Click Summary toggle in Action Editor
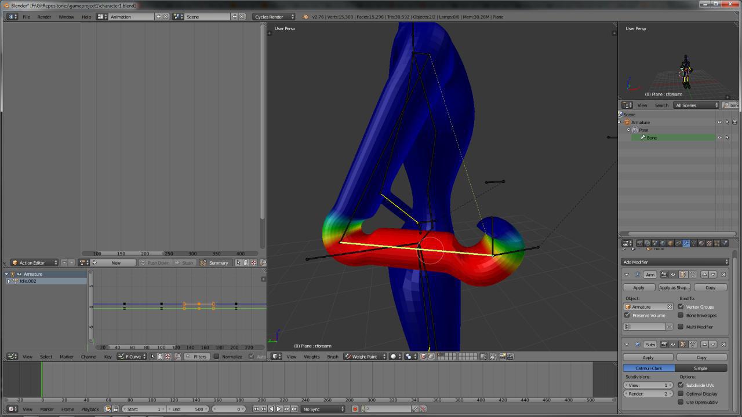742x417 pixels. 214,263
